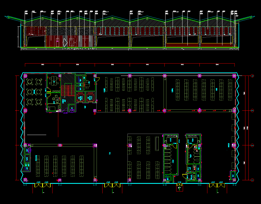
Task: Select the red hatched staircase in plan
Action: pyautogui.click(x=68, y=90)
